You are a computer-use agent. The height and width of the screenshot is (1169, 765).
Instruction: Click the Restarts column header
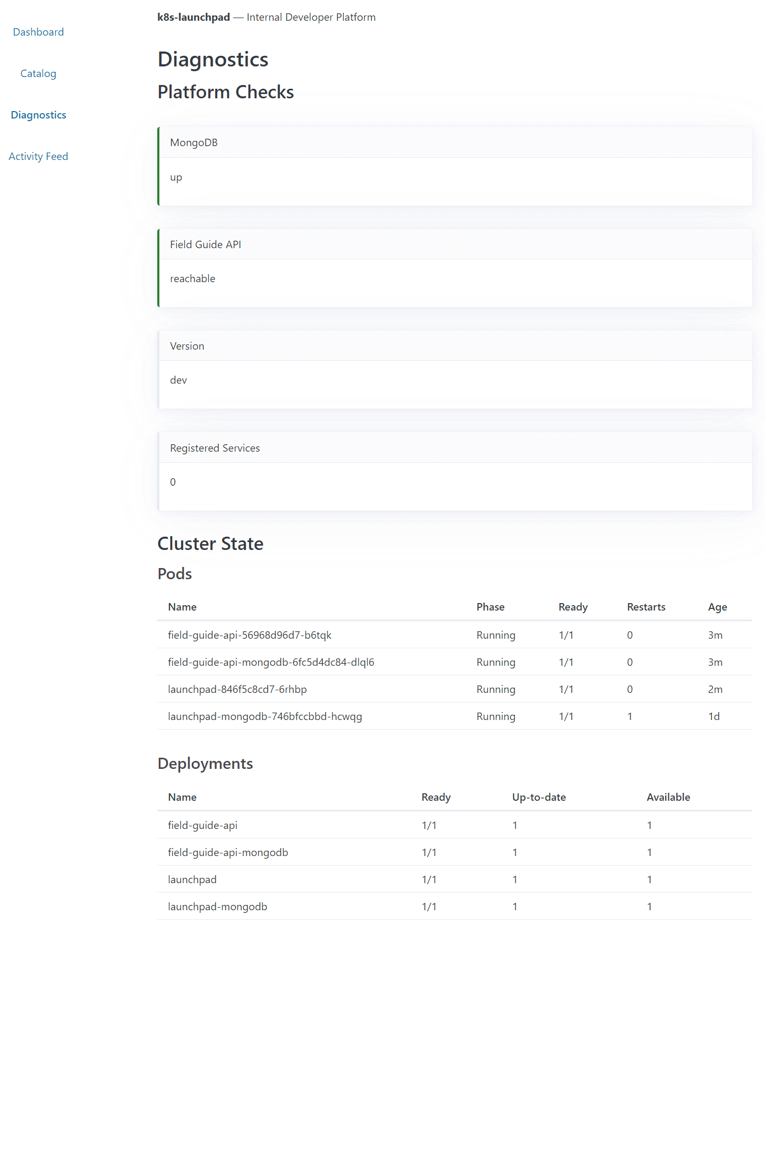point(646,607)
